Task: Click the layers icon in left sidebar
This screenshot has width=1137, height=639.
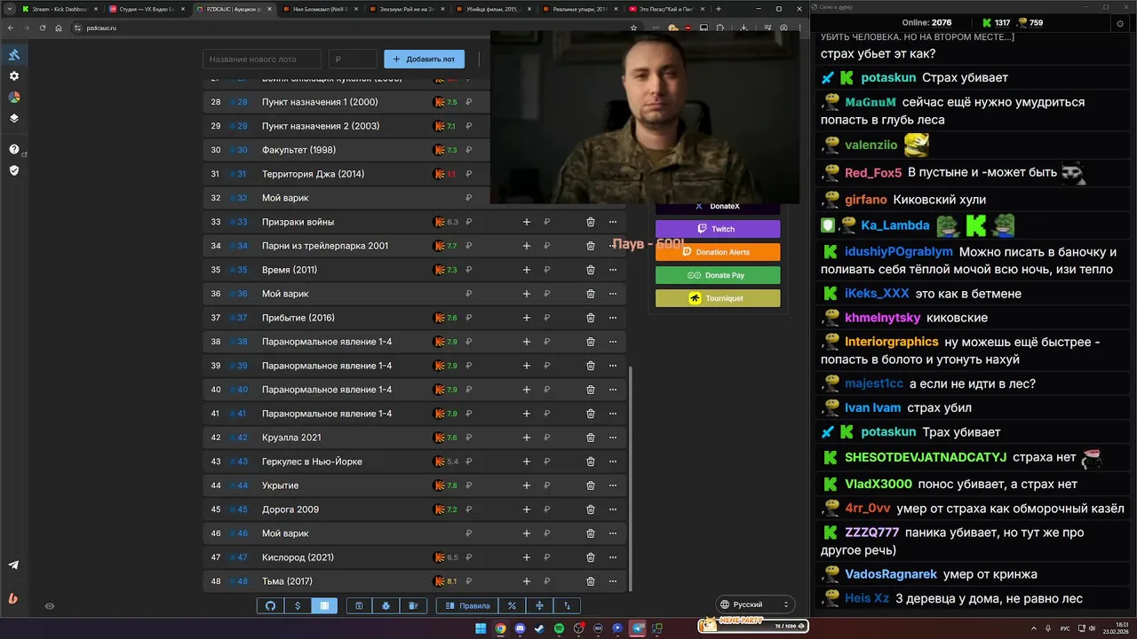Action: coord(14,118)
